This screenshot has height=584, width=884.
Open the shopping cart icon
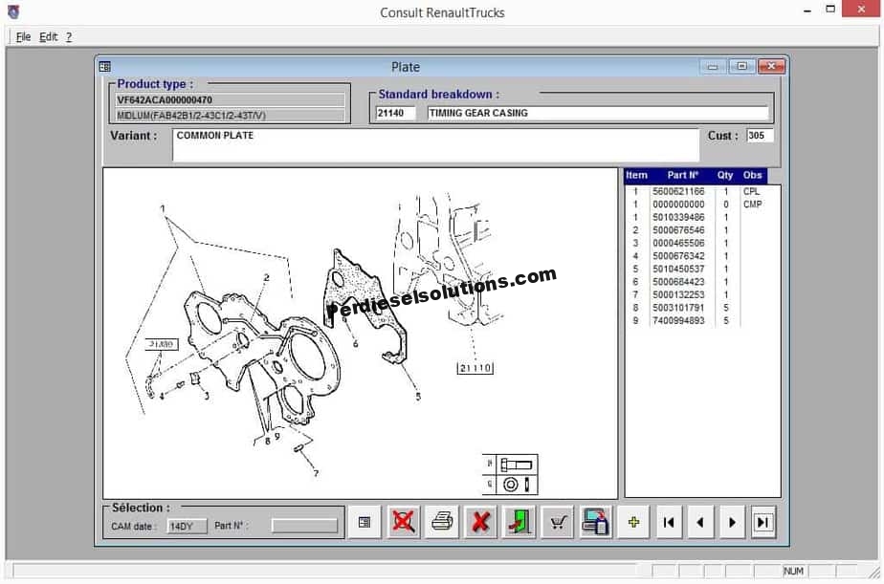[x=558, y=522]
